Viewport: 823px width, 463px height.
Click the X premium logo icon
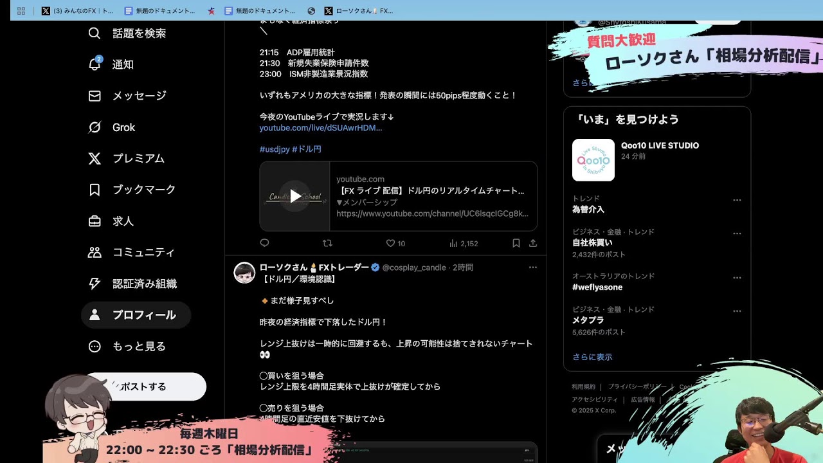click(95, 158)
